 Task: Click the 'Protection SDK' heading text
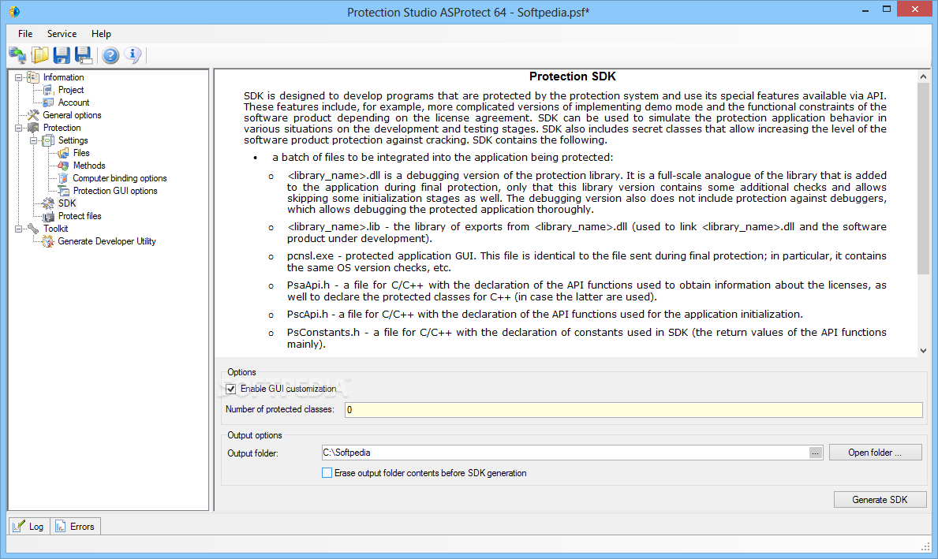pyautogui.click(x=573, y=76)
